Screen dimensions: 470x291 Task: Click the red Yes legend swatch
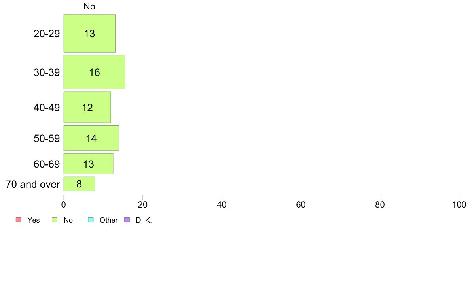pos(19,220)
